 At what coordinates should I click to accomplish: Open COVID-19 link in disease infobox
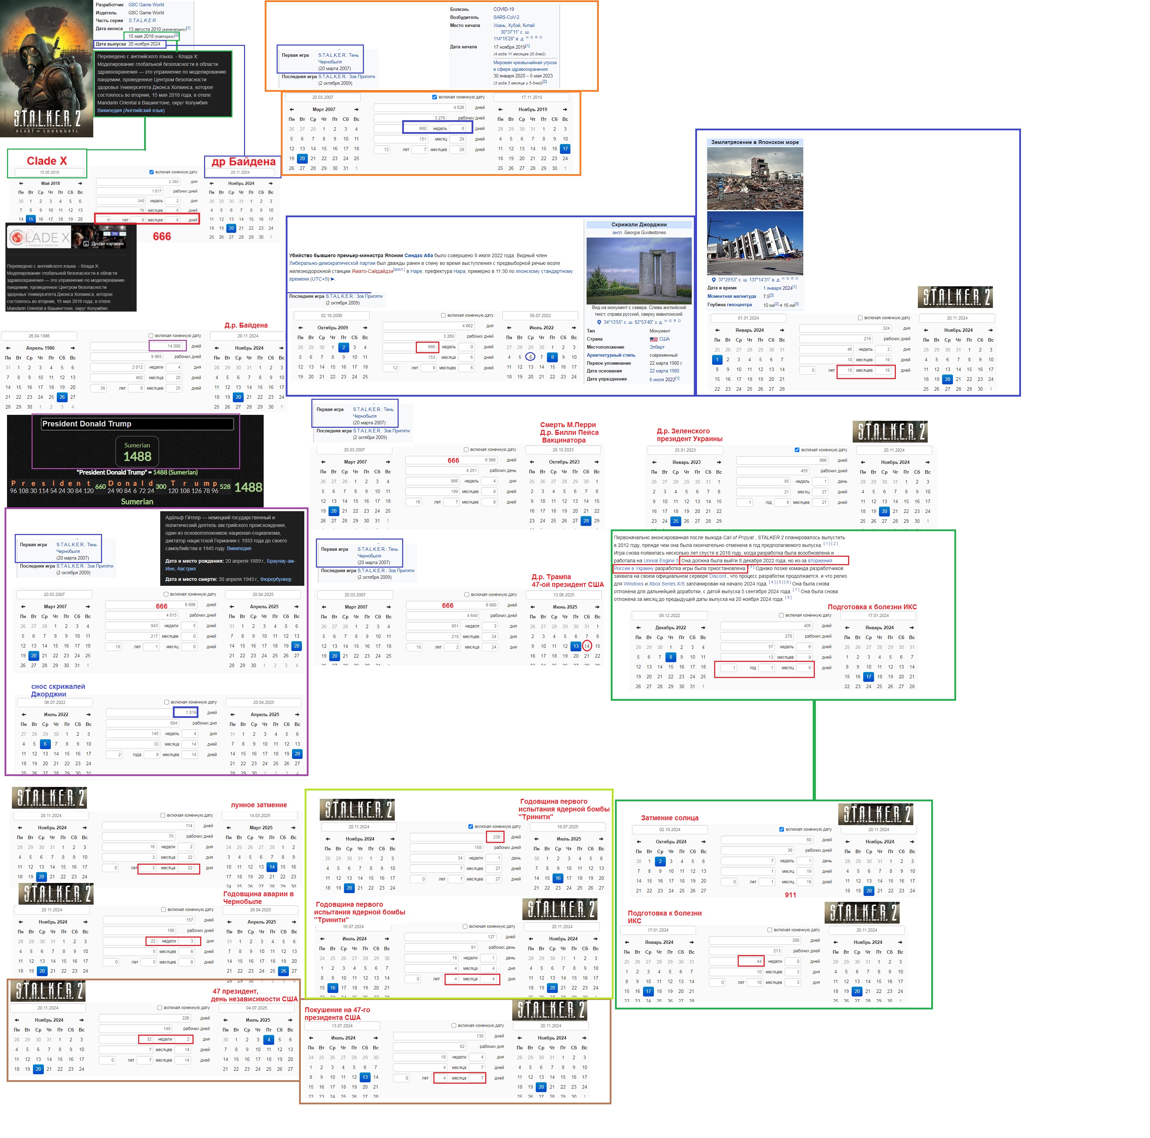503,9
